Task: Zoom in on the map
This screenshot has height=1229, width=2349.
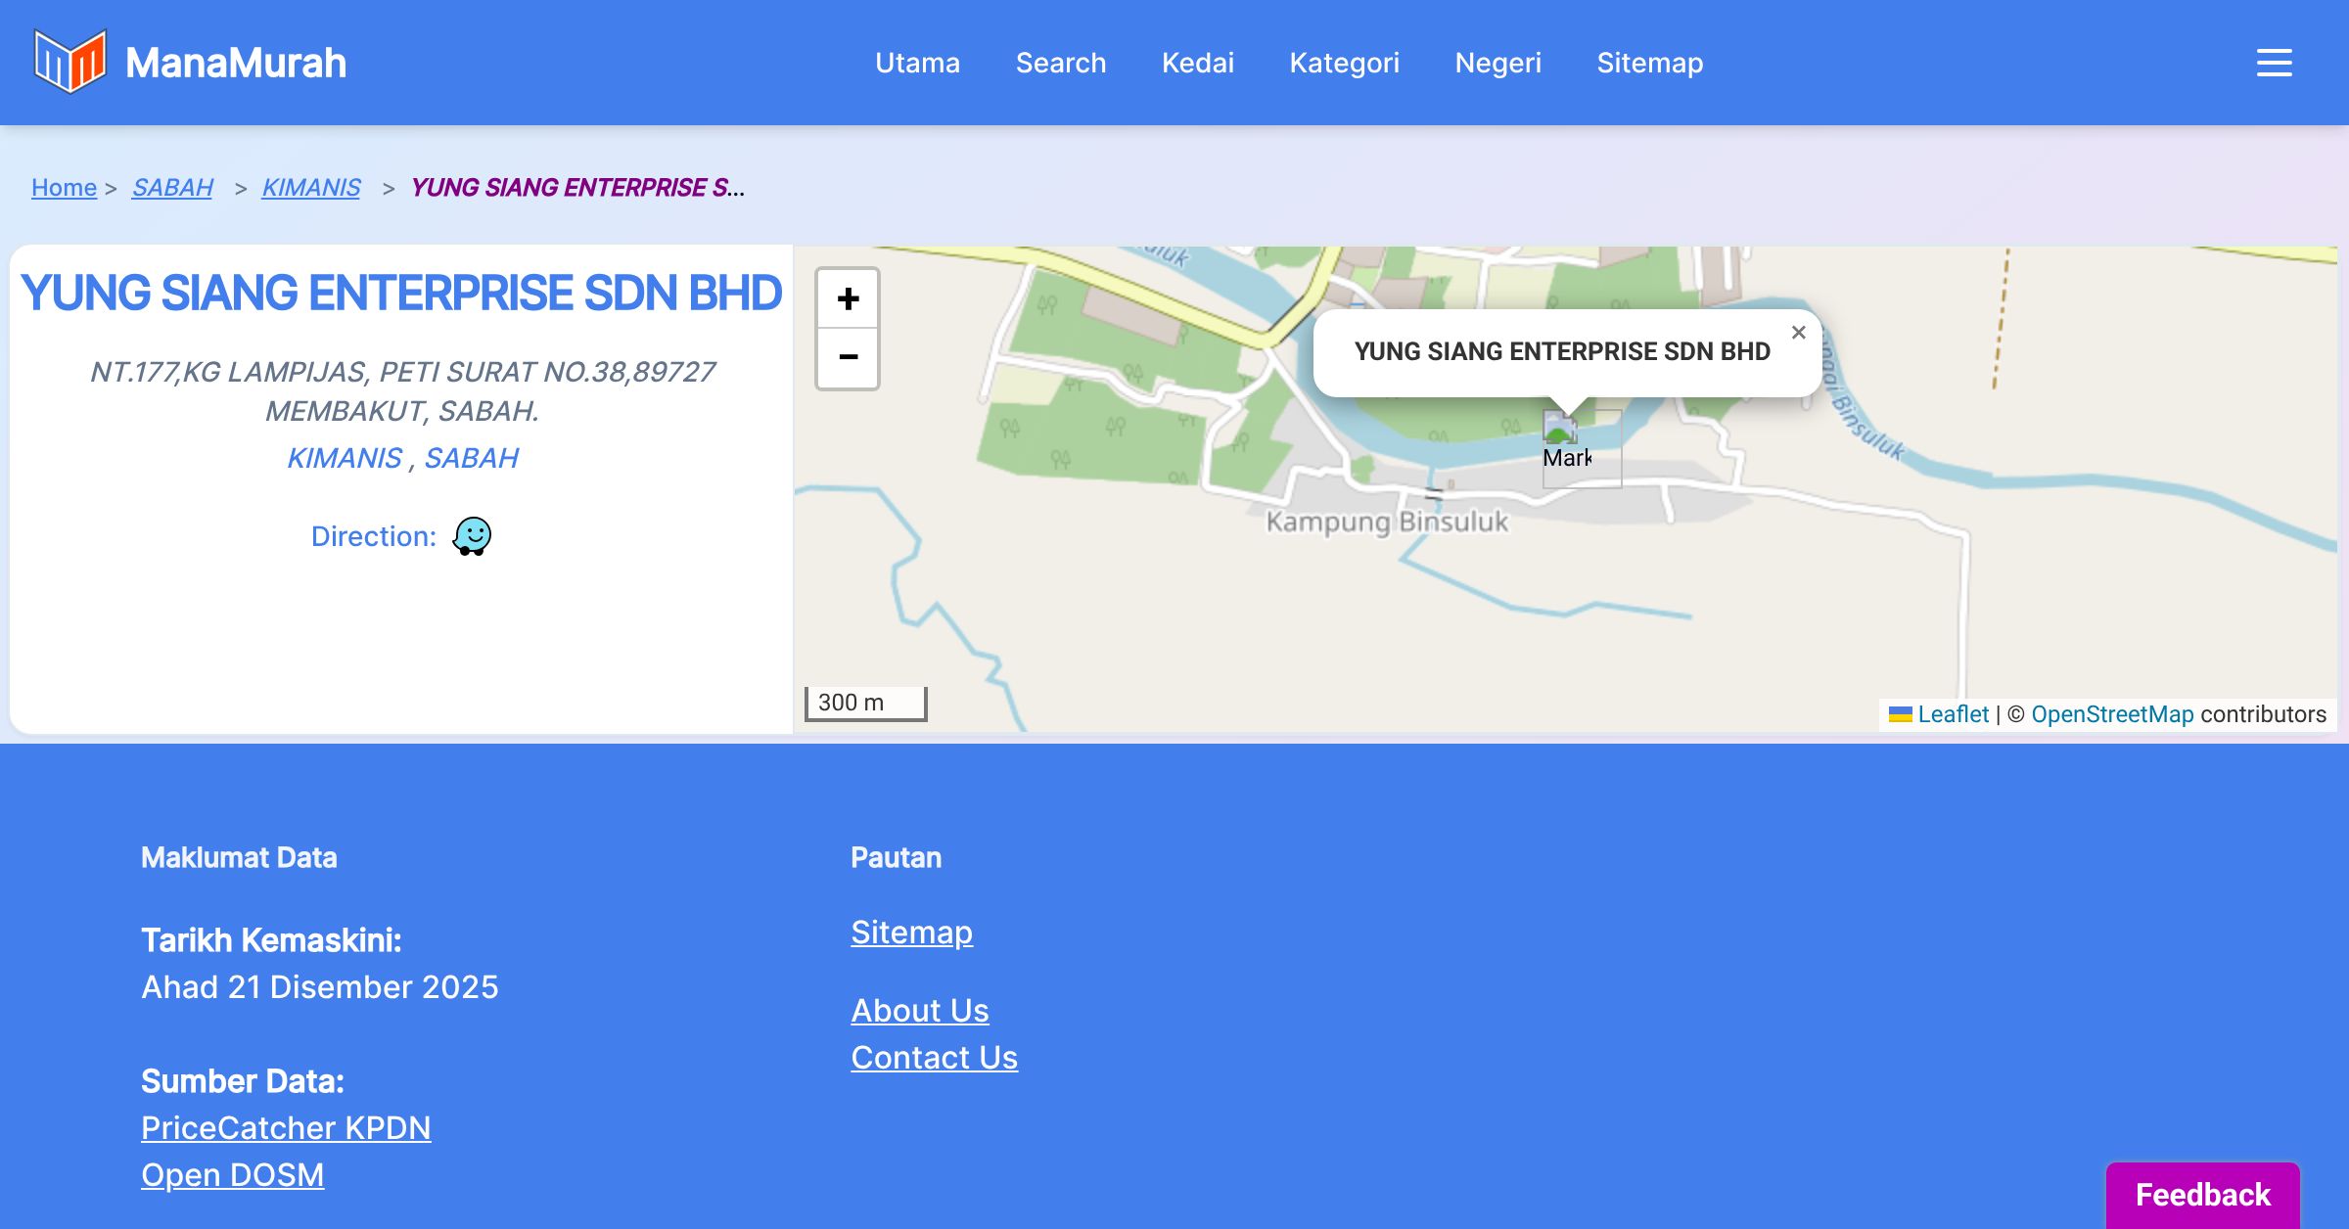Action: coord(848,298)
